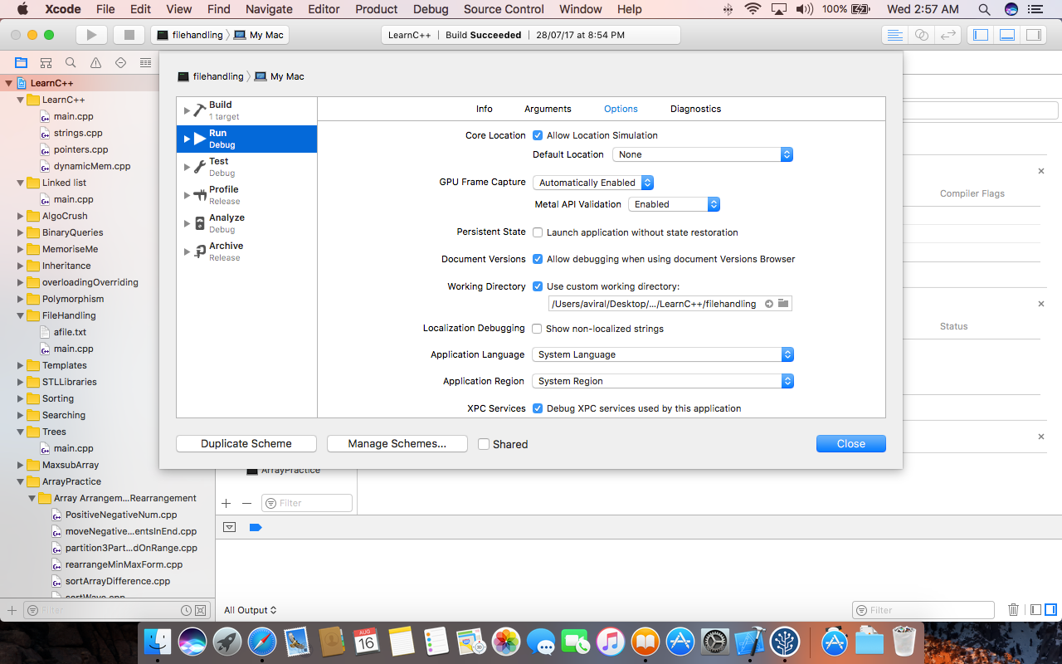Show the Project navigator folder icon

point(22,62)
